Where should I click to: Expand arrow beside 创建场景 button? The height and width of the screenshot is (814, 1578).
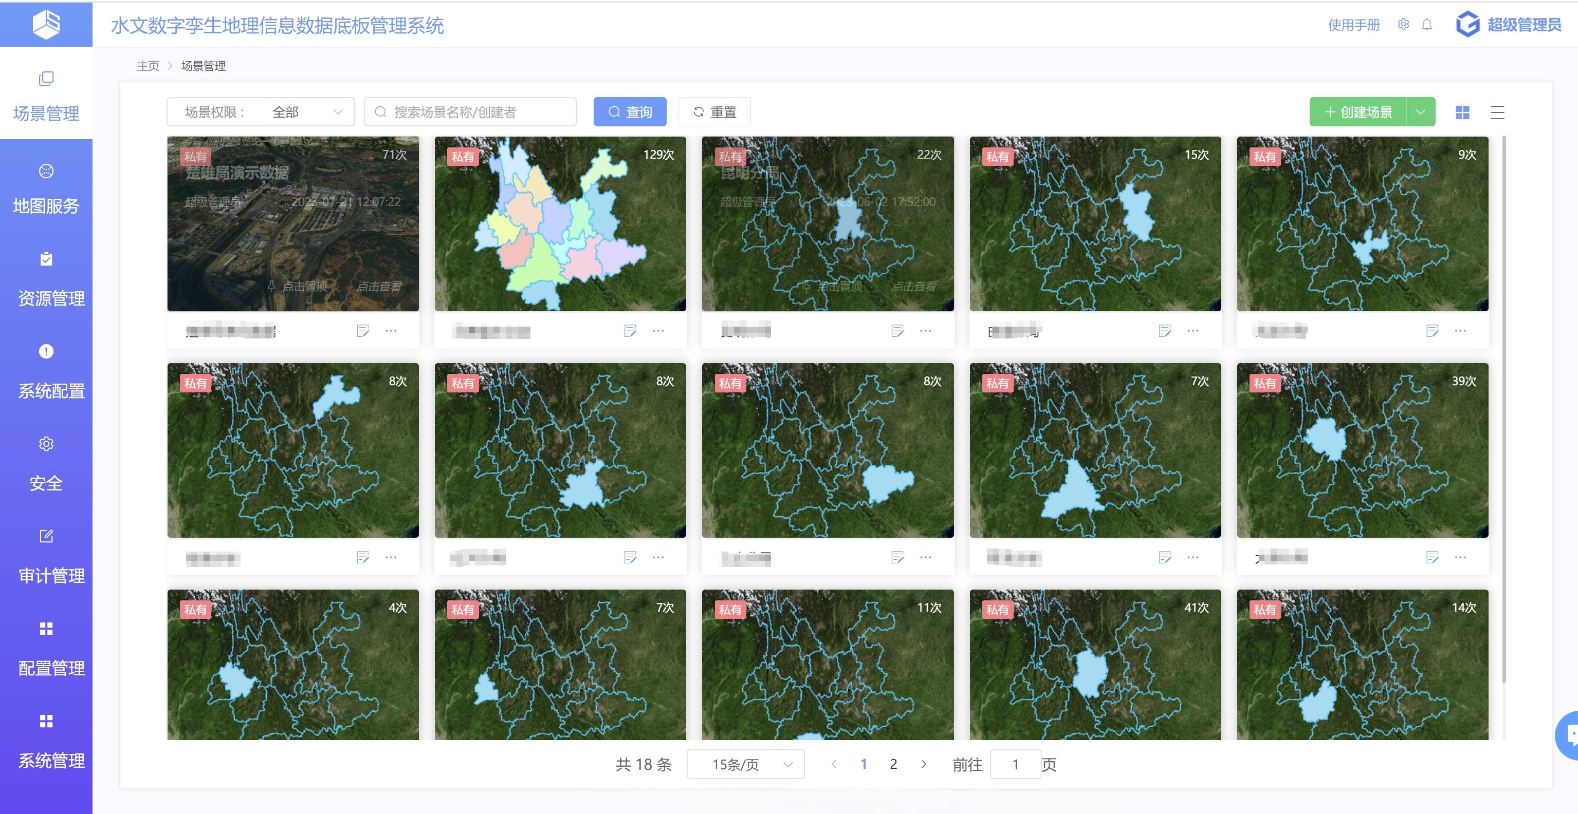tap(1421, 112)
